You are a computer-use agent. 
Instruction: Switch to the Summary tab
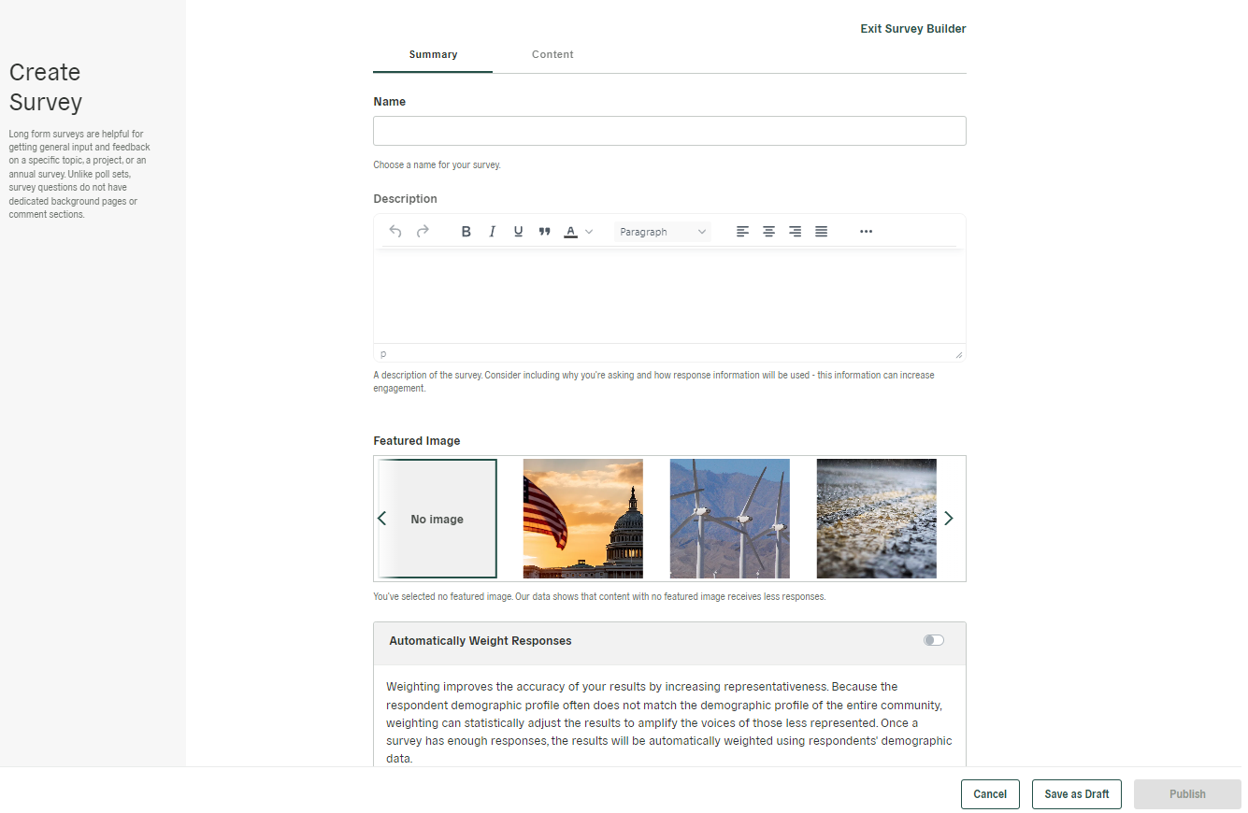433,54
